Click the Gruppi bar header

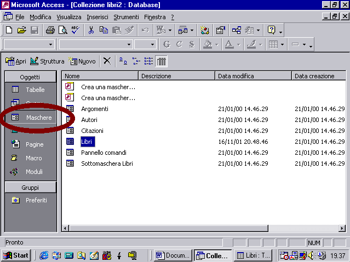click(x=30, y=188)
